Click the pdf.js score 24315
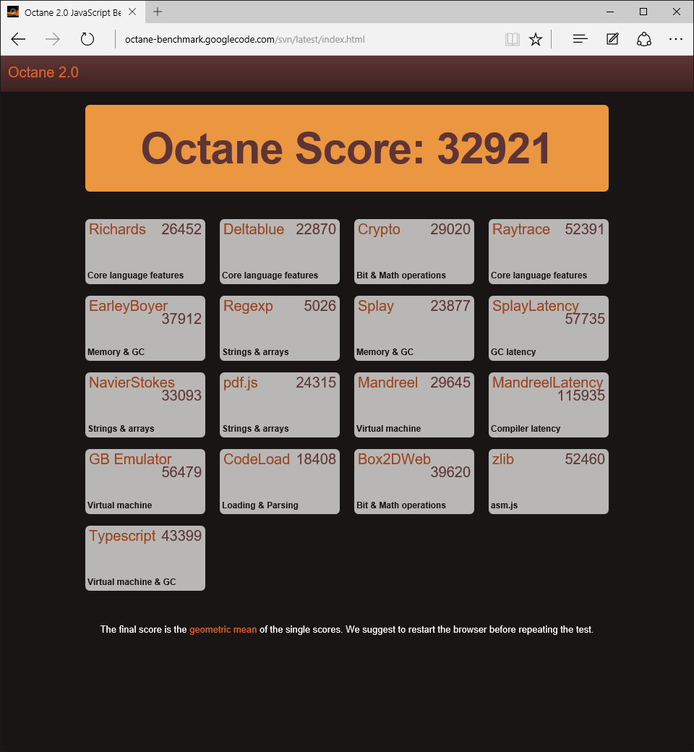Screen dimensions: 694x752 (316, 383)
